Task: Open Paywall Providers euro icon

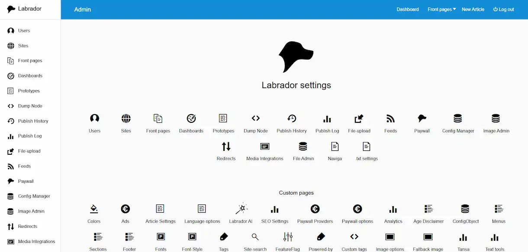Action: click(x=315, y=209)
